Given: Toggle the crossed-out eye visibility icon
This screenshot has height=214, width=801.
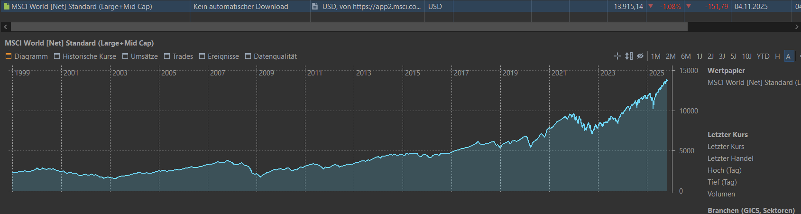Looking at the screenshot, I should point(640,56).
